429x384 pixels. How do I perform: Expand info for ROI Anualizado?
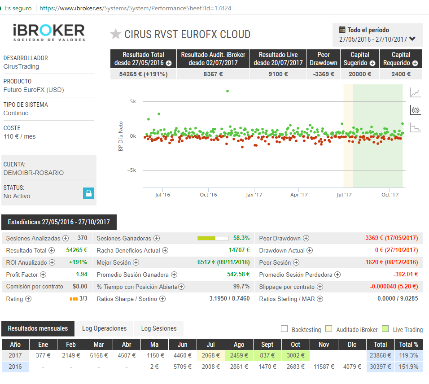click(x=52, y=262)
